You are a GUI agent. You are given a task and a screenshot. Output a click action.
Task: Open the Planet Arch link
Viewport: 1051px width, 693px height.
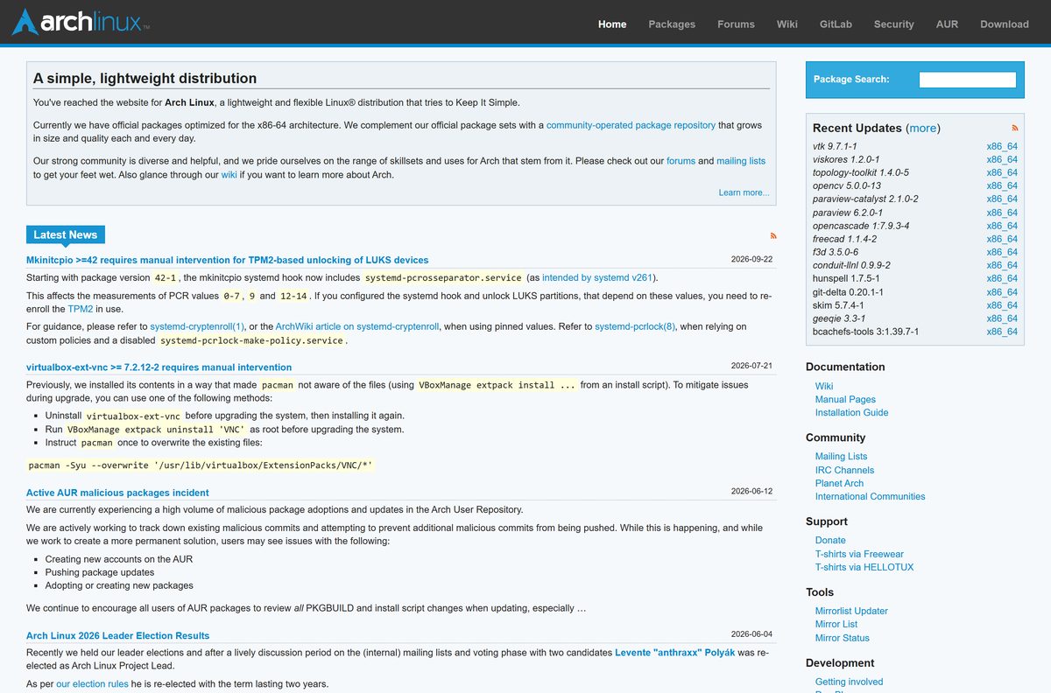839,483
